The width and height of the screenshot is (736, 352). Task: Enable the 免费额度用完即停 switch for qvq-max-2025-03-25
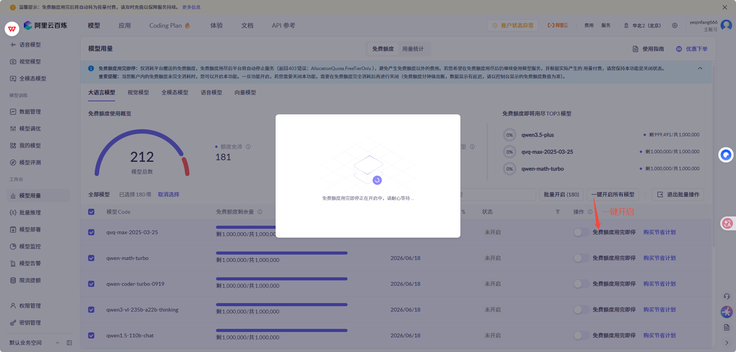(581, 232)
